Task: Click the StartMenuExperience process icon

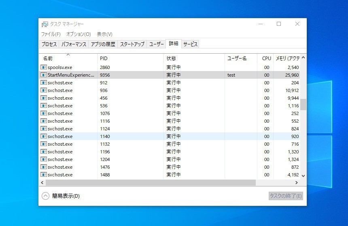Action: [44, 75]
